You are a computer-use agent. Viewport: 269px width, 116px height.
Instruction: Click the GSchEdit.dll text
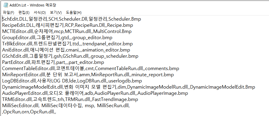14,56
